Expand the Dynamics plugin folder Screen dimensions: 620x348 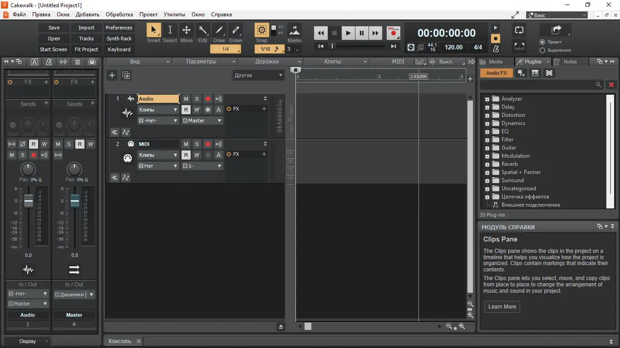(487, 123)
